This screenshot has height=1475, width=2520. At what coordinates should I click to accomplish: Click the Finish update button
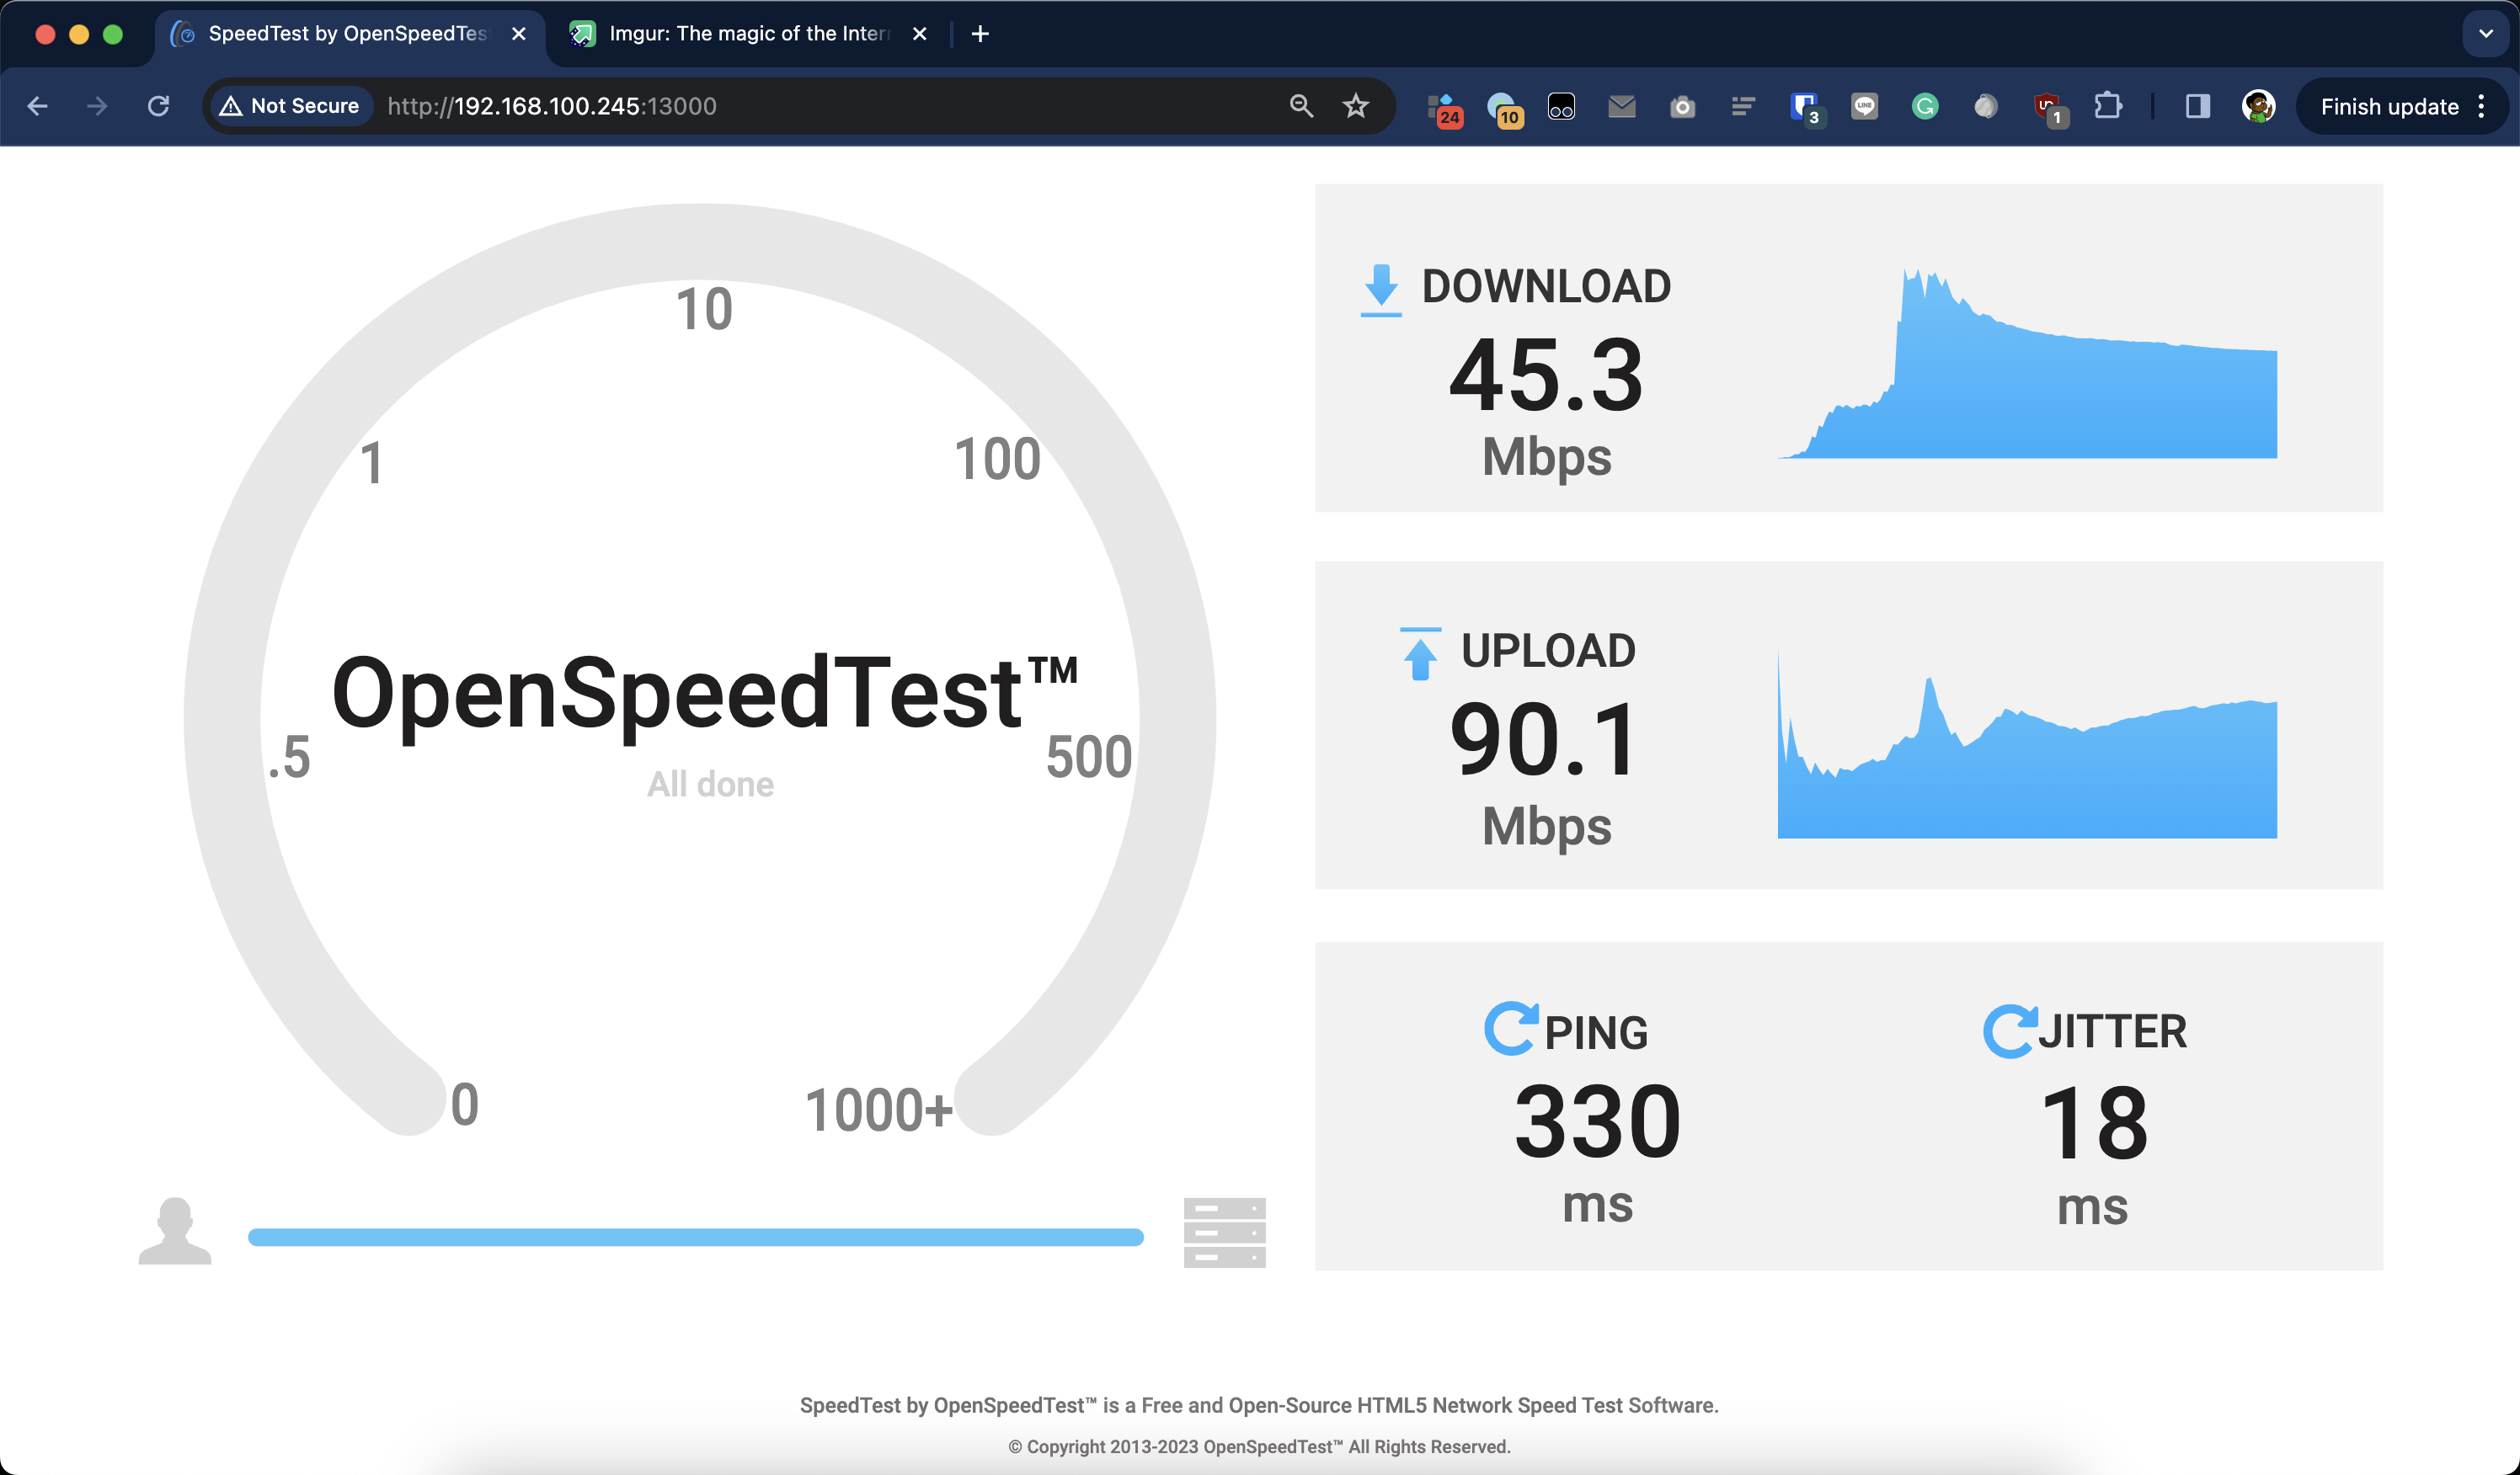point(2389,106)
